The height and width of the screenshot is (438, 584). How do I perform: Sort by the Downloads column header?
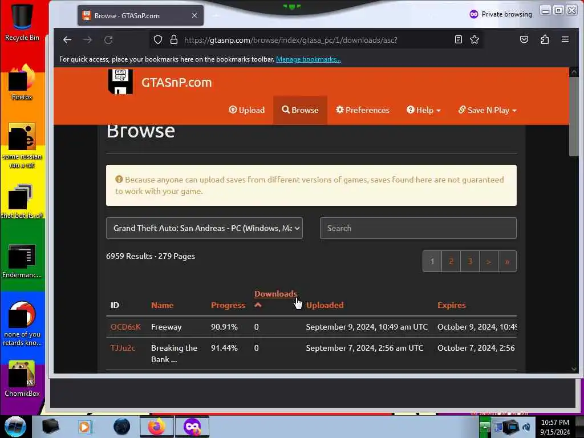click(x=275, y=294)
